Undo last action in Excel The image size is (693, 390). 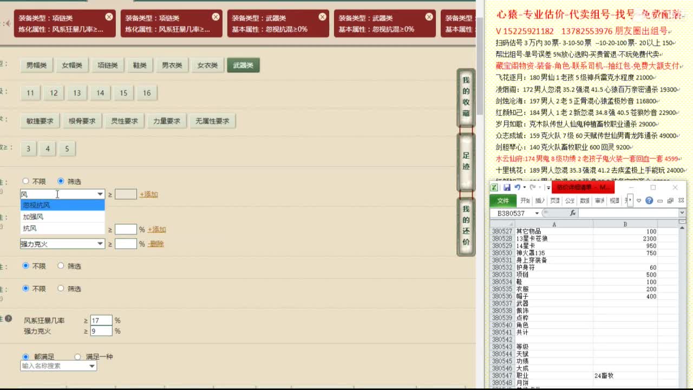(x=518, y=187)
